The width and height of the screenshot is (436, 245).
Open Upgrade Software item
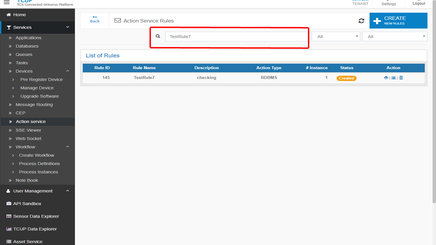click(x=40, y=96)
